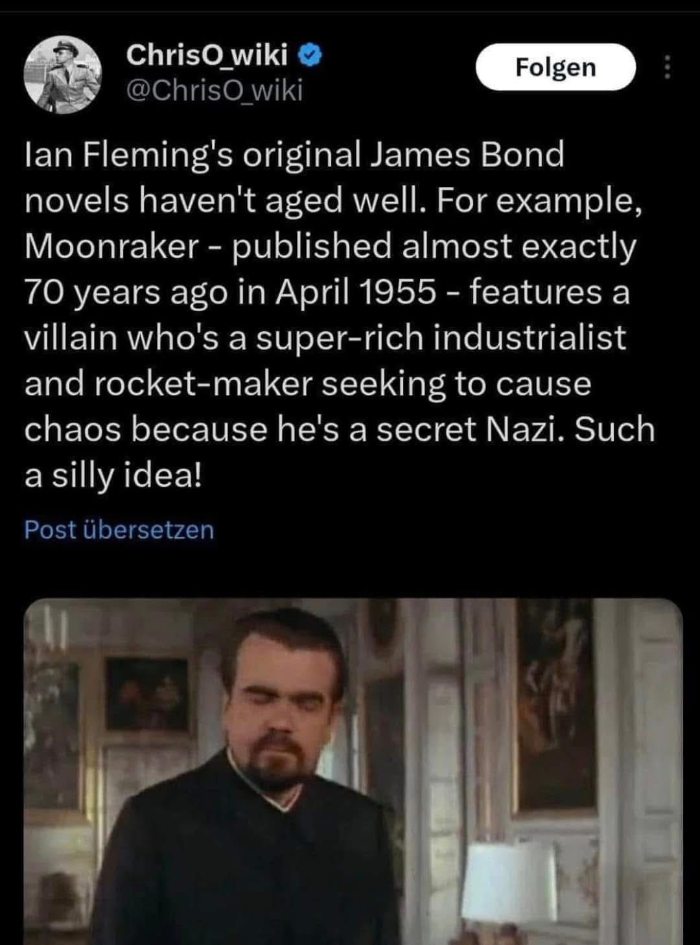
Task: Follow the account with Folgen button
Action: point(555,67)
